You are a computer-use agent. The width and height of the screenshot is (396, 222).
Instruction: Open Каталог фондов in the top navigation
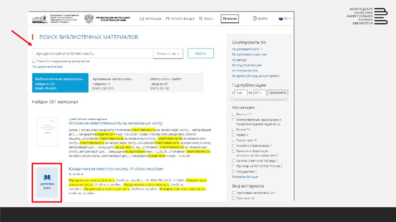(x=180, y=18)
